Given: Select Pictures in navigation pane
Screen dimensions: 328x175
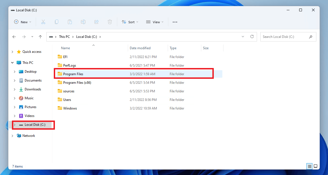Looking at the screenshot, I should [30, 107].
